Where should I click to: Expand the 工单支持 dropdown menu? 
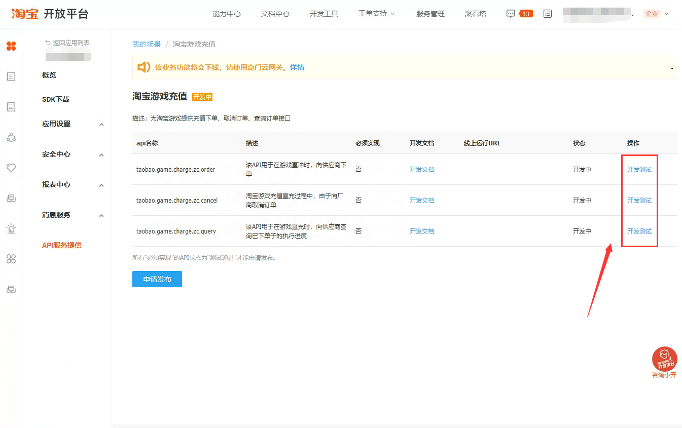376,14
